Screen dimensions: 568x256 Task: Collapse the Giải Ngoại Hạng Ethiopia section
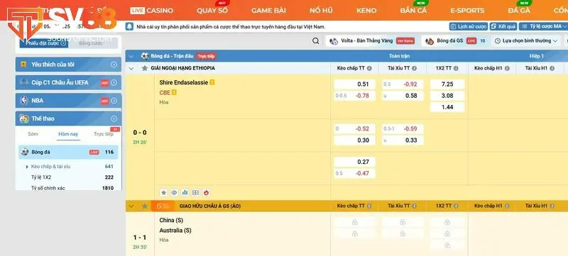click(131, 68)
